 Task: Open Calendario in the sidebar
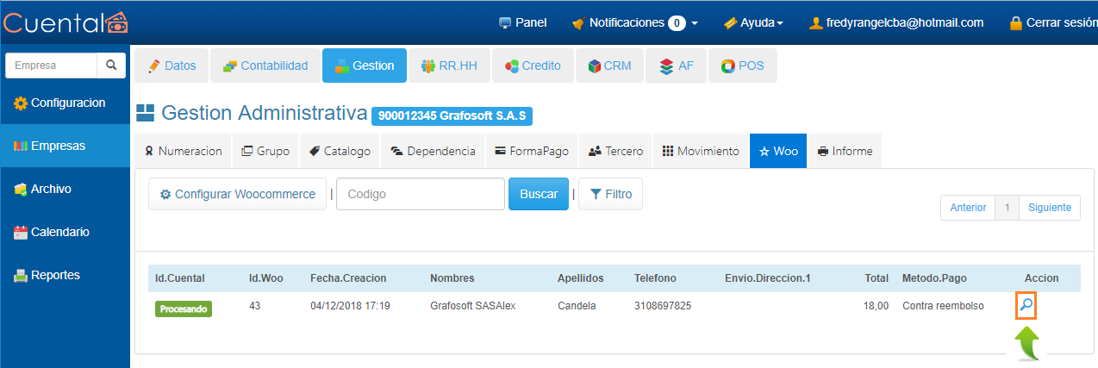coord(59,232)
